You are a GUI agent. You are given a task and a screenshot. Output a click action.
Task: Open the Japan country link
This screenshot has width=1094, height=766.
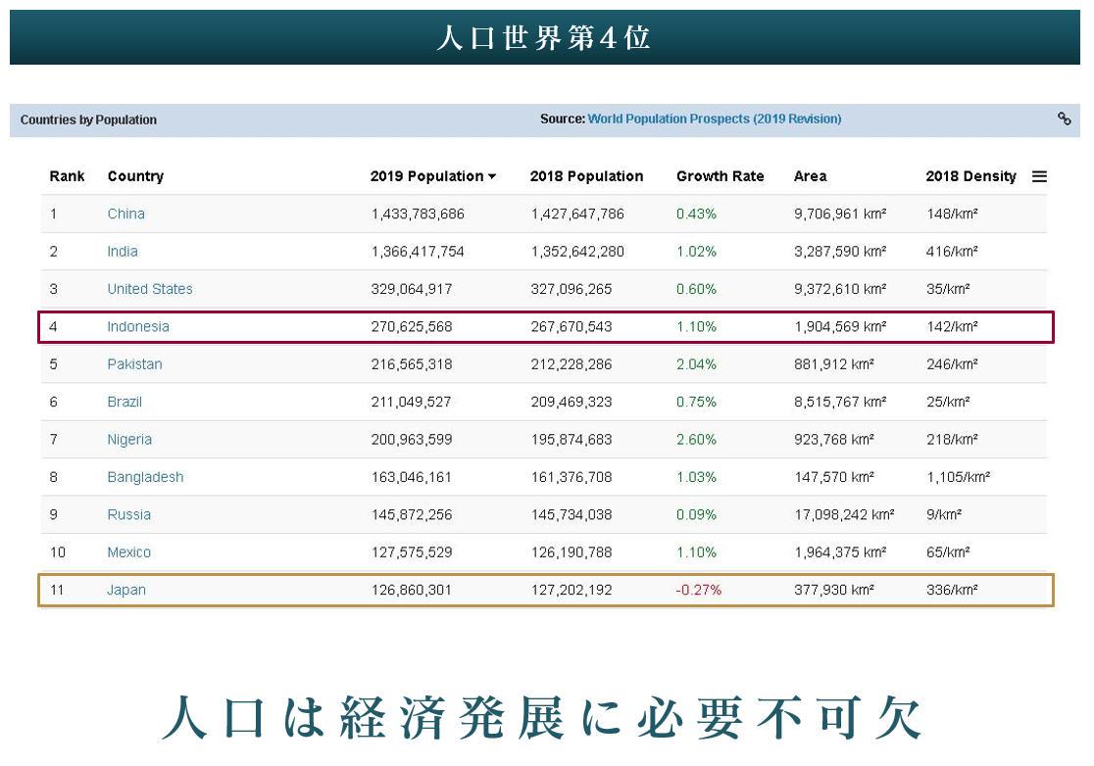tap(126, 591)
